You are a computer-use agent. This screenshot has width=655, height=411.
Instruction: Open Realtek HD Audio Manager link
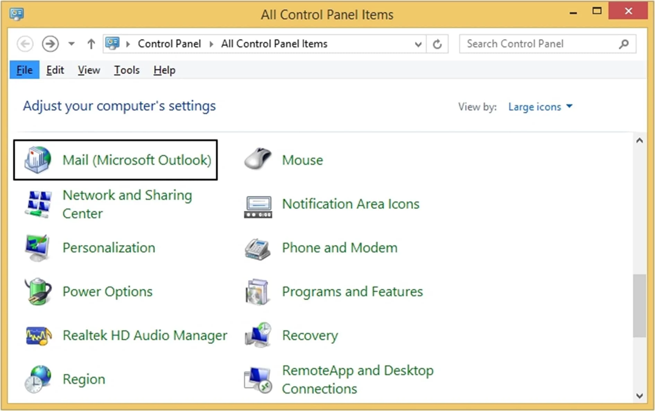point(145,336)
